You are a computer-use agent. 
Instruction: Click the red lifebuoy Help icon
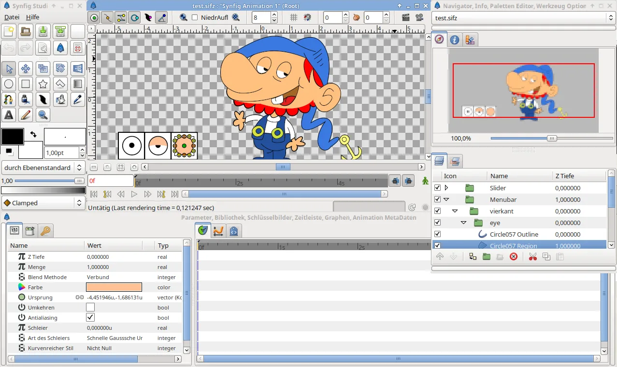pyautogui.click(x=77, y=48)
